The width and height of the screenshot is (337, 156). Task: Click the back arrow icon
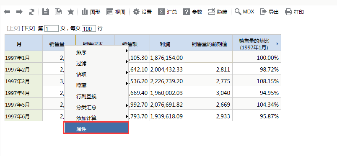point(7,12)
